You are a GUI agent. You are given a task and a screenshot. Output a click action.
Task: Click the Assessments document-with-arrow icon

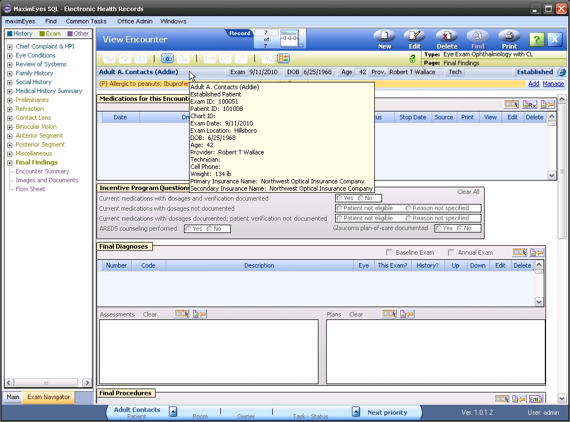click(x=199, y=314)
